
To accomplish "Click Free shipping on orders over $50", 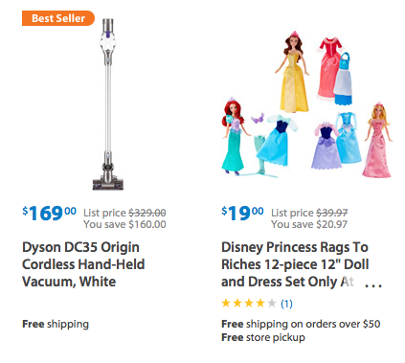I will [301, 324].
